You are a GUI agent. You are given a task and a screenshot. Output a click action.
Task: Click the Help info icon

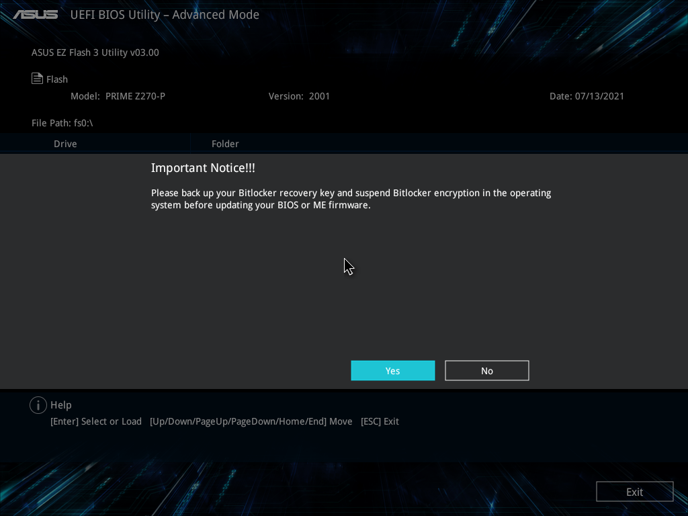coord(38,405)
